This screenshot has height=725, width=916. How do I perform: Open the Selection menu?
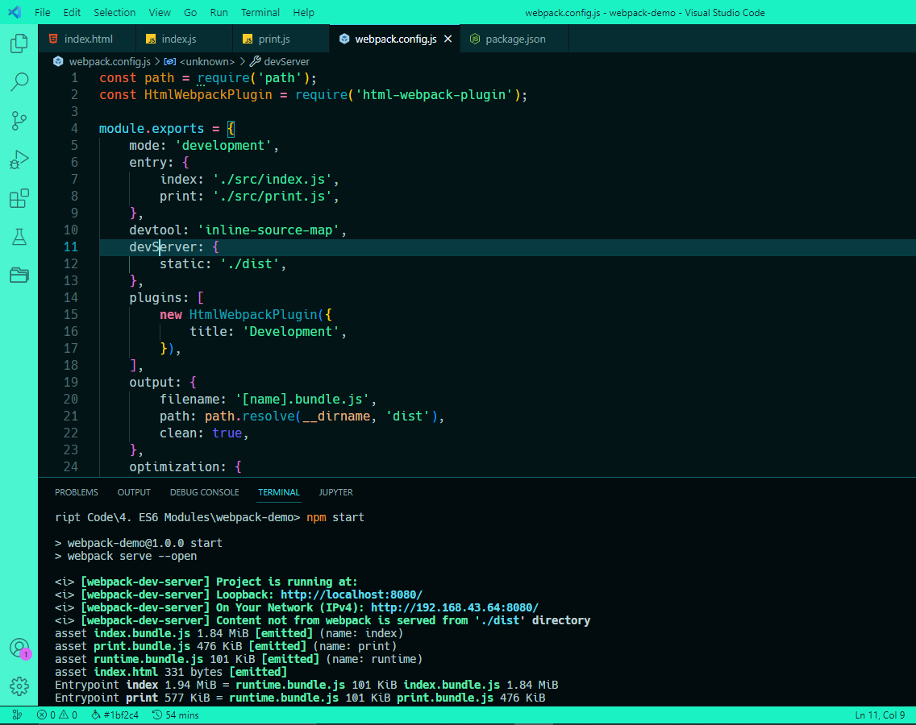click(114, 12)
